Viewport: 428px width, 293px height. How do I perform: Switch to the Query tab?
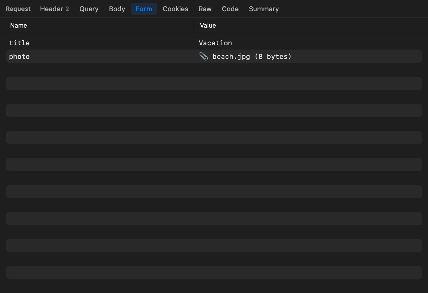[89, 9]
